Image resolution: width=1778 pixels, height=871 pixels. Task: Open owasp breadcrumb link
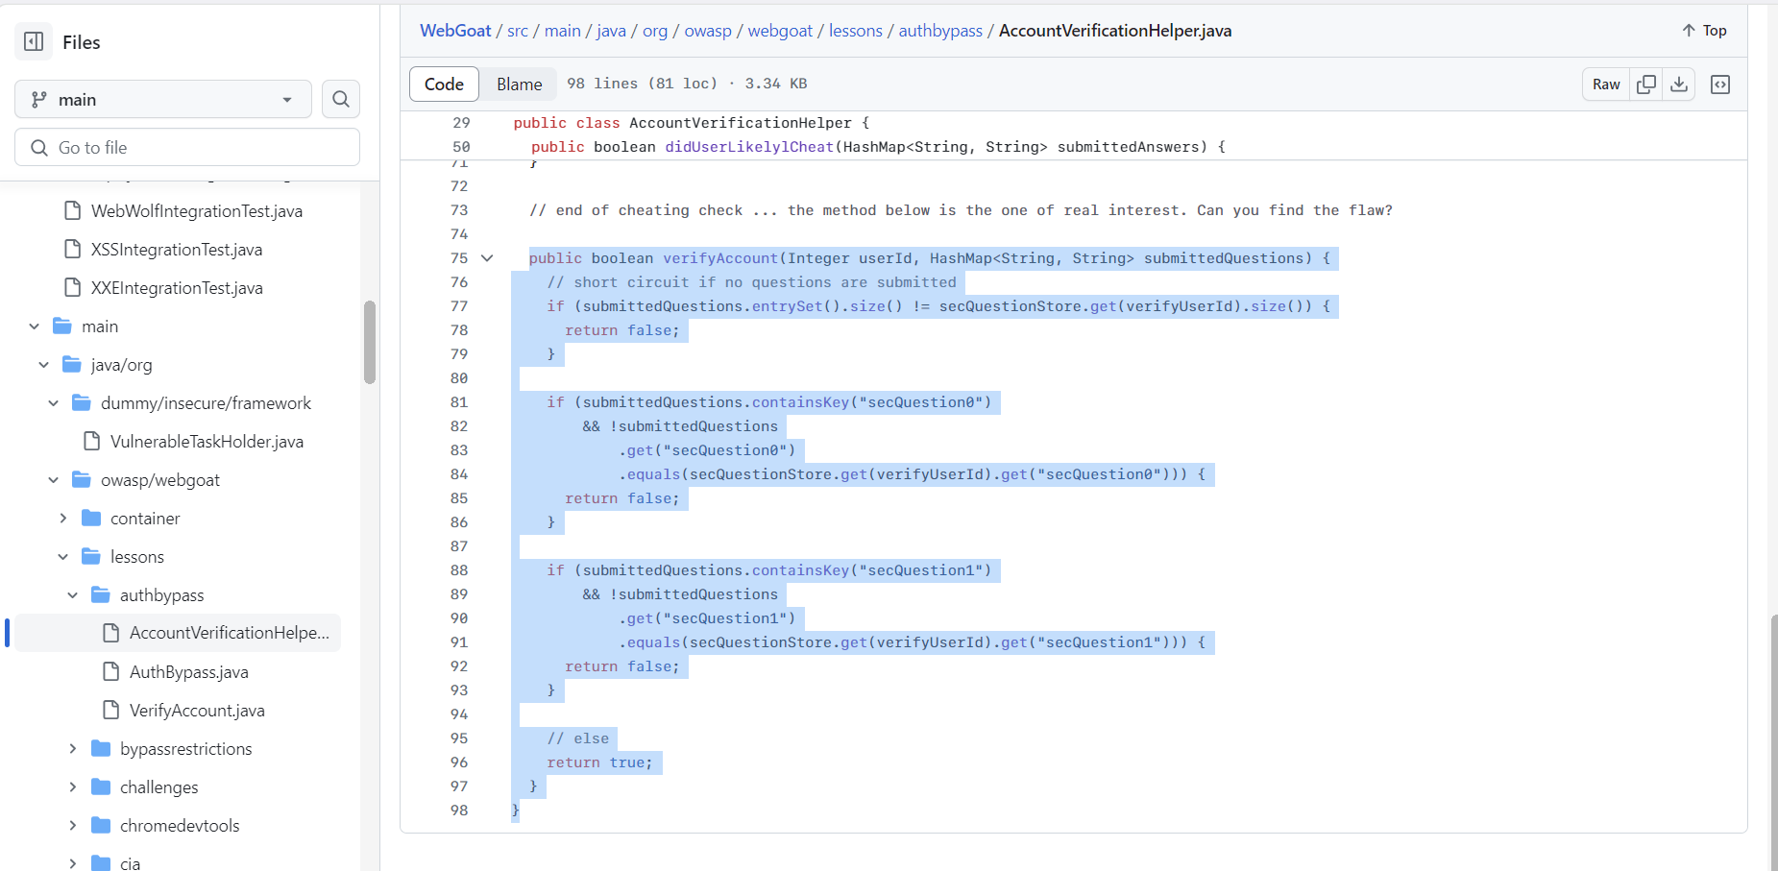(x=708, y=31)
